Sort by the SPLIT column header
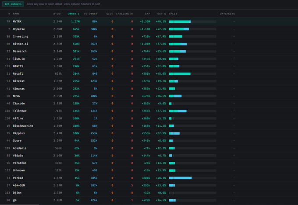The width and height of the screenshot is (298, 205). point(173,14)
